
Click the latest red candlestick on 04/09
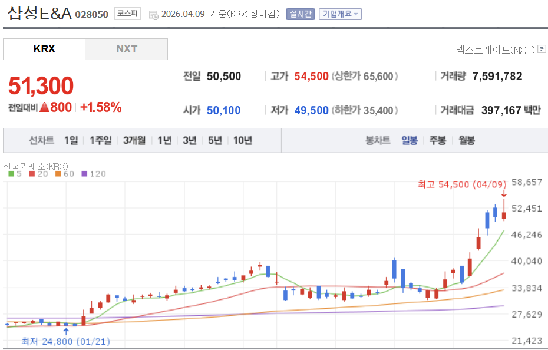pyautogui.click(x=504, y=210)
